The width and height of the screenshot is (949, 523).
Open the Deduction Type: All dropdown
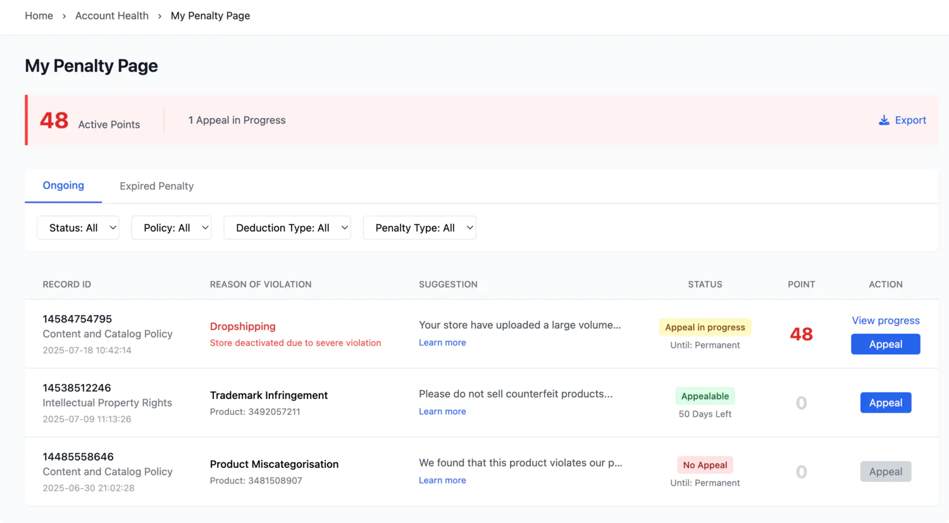tap(287, 228)
